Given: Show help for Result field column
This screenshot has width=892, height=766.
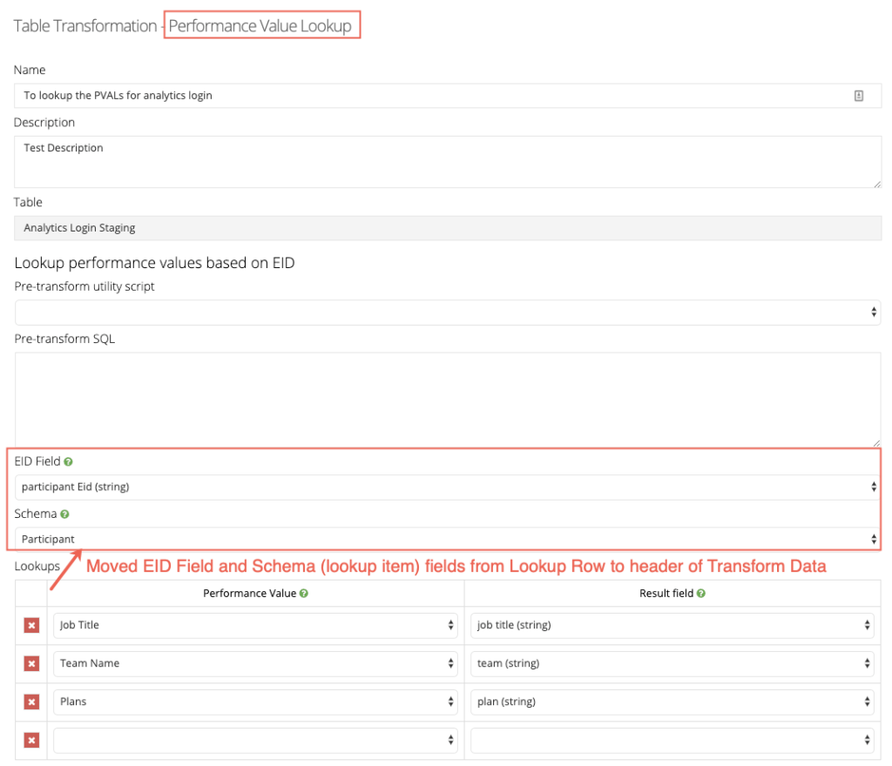Looking at the screenshot, I should (x=701, y=594).
